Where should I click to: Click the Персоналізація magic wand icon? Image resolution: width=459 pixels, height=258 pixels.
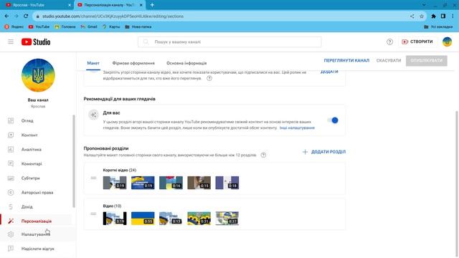[x=11, y=221]
